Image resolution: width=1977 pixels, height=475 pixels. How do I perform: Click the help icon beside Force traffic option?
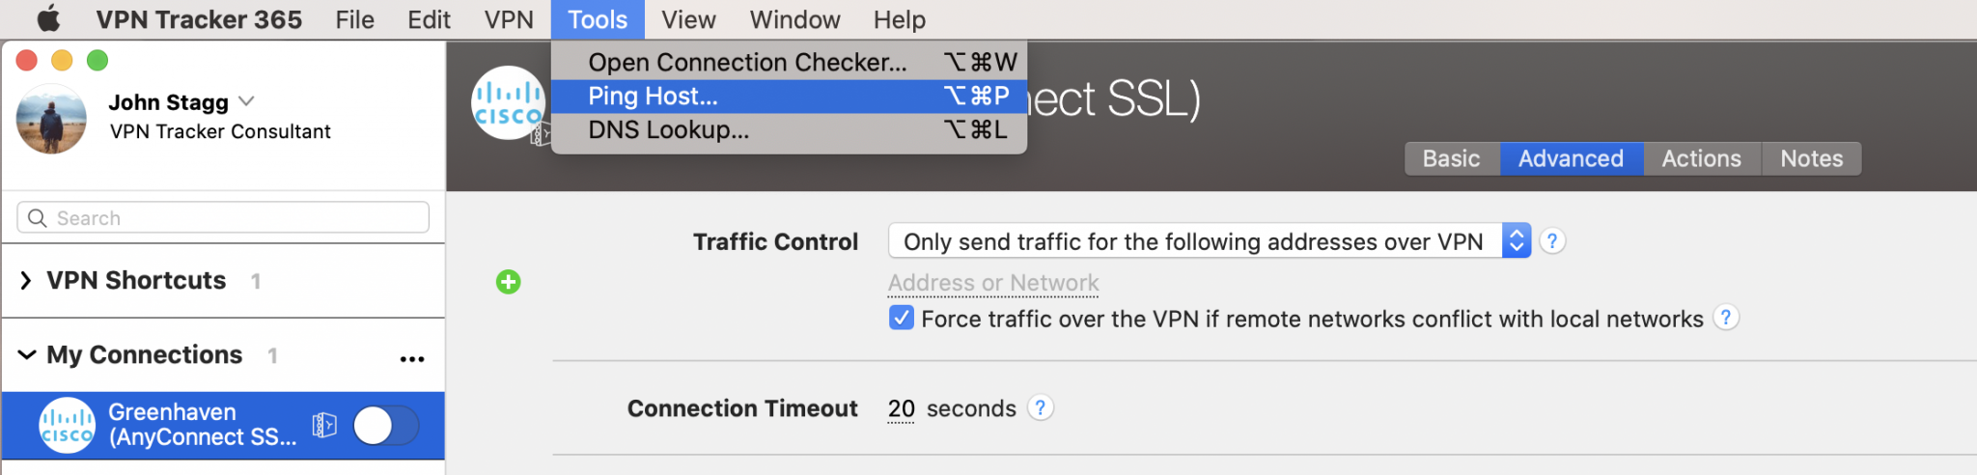[1725, 318]
